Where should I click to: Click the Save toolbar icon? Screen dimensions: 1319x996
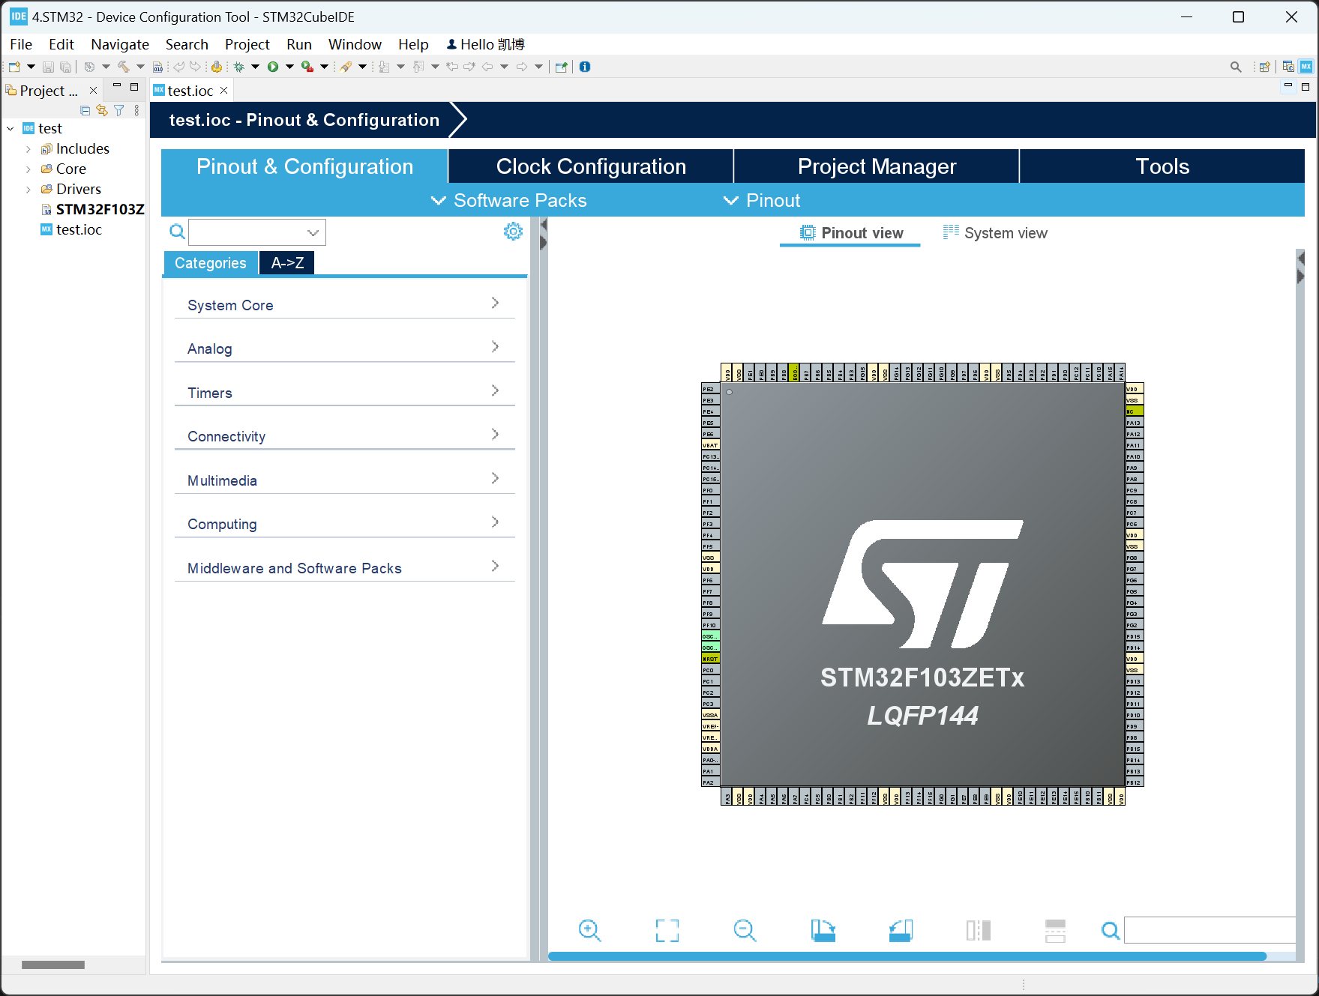pos(48,67)
